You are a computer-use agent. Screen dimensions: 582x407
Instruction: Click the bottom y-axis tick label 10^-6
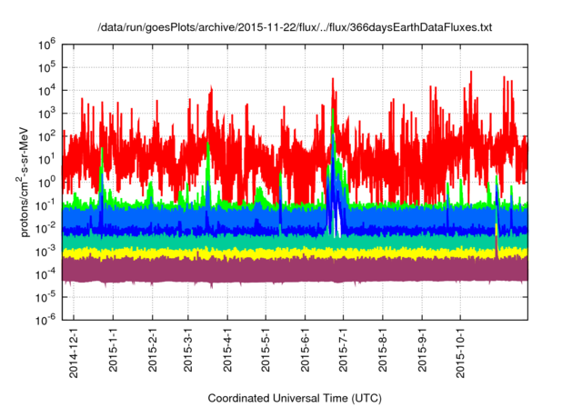(x=47, y=318)
